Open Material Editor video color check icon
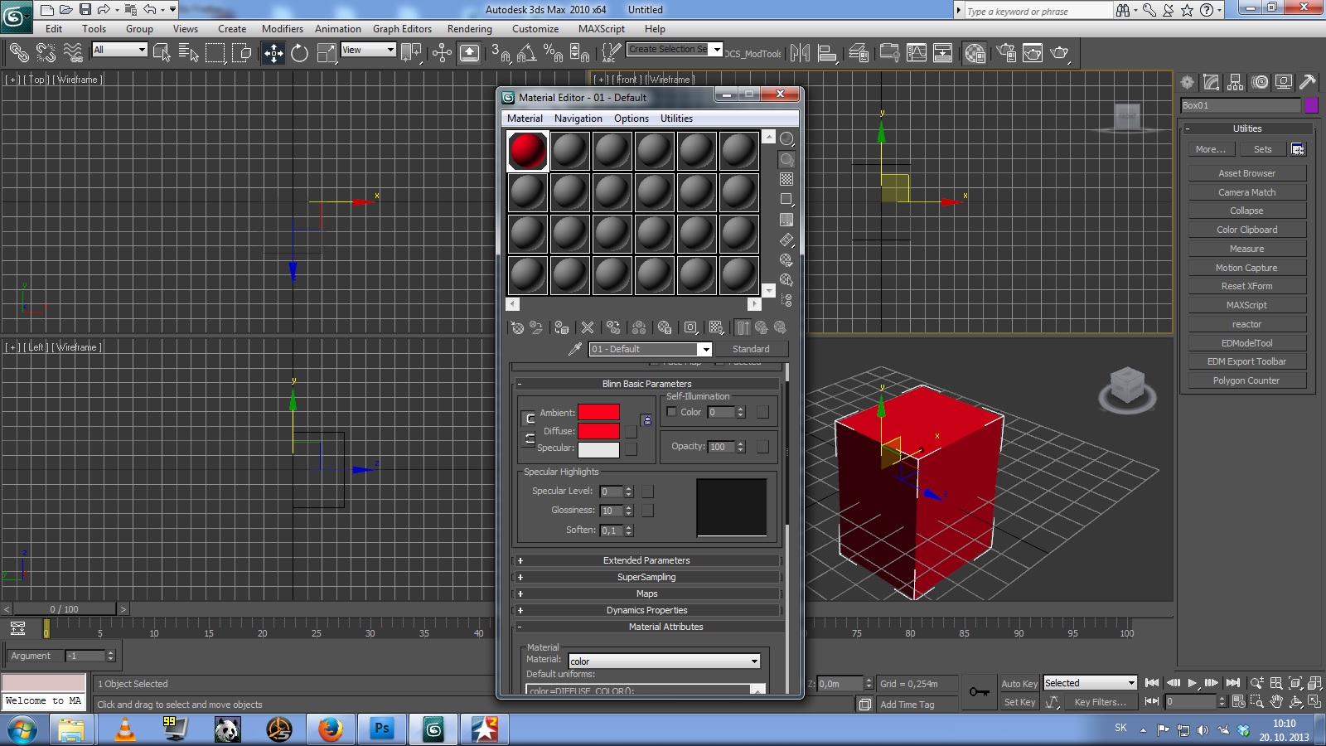This screenshot has height=746, width=1326. click(x=786, y=220)
